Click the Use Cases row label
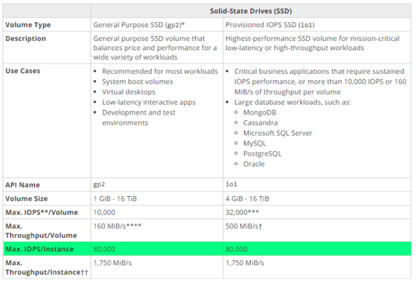The width and height of the screenshot is (417, 283). [22, 71]
